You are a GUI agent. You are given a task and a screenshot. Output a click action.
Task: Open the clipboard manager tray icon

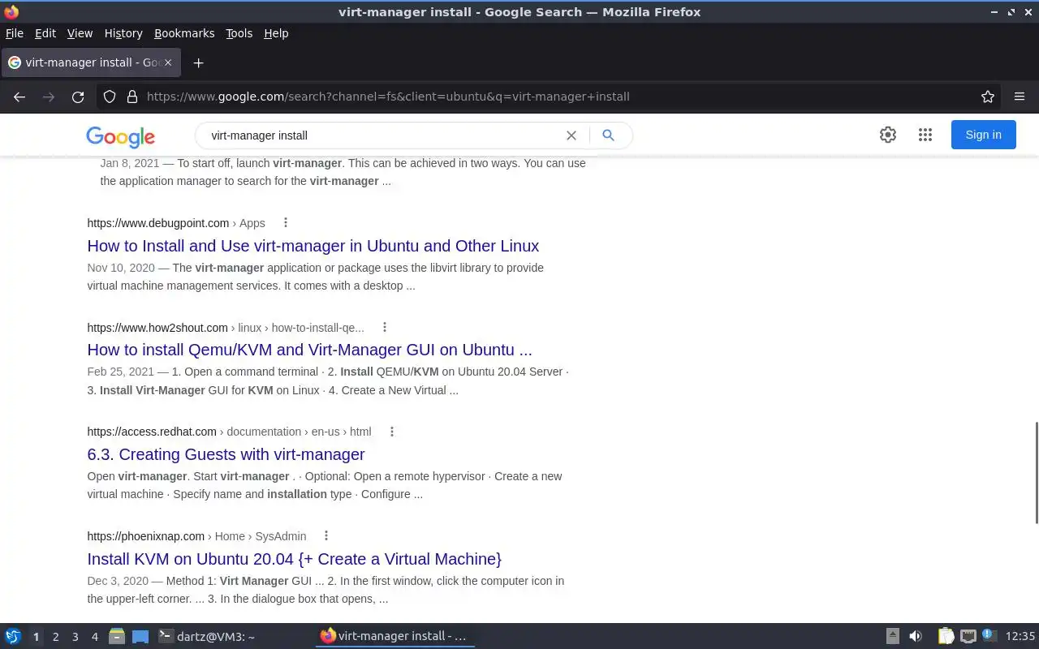(x=946, y=637)
